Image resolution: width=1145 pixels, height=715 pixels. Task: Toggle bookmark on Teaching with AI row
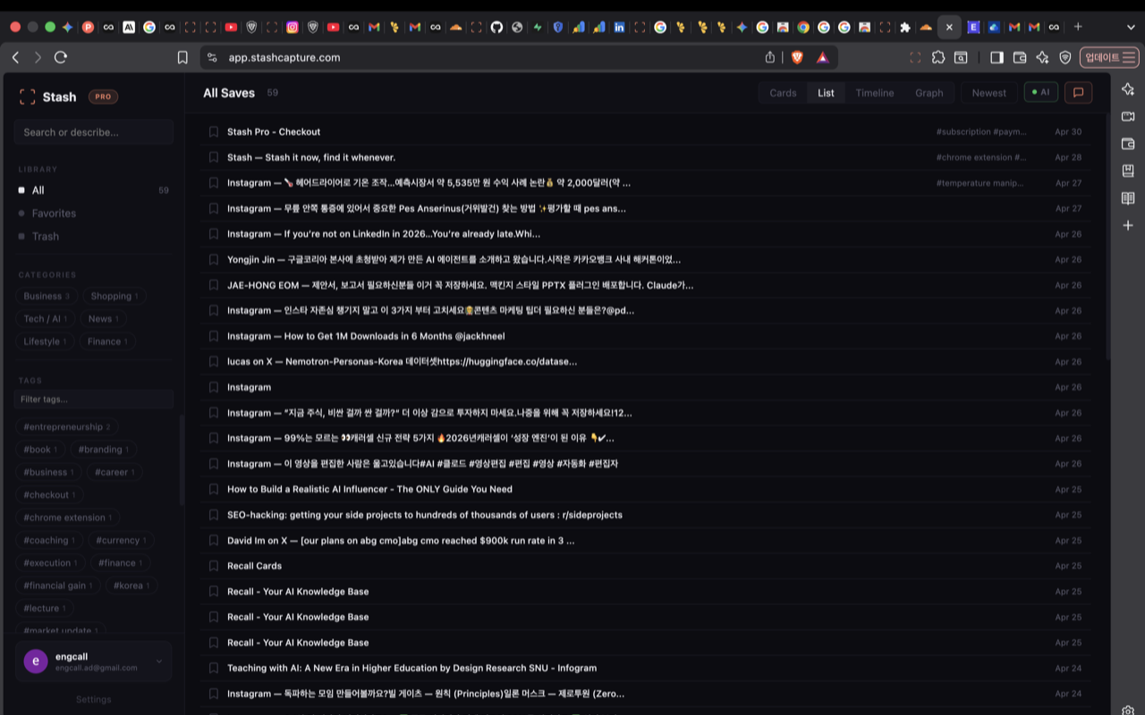(214, 668)
